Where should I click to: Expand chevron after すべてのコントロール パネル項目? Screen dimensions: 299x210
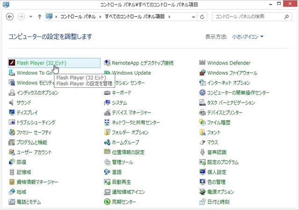169,17
